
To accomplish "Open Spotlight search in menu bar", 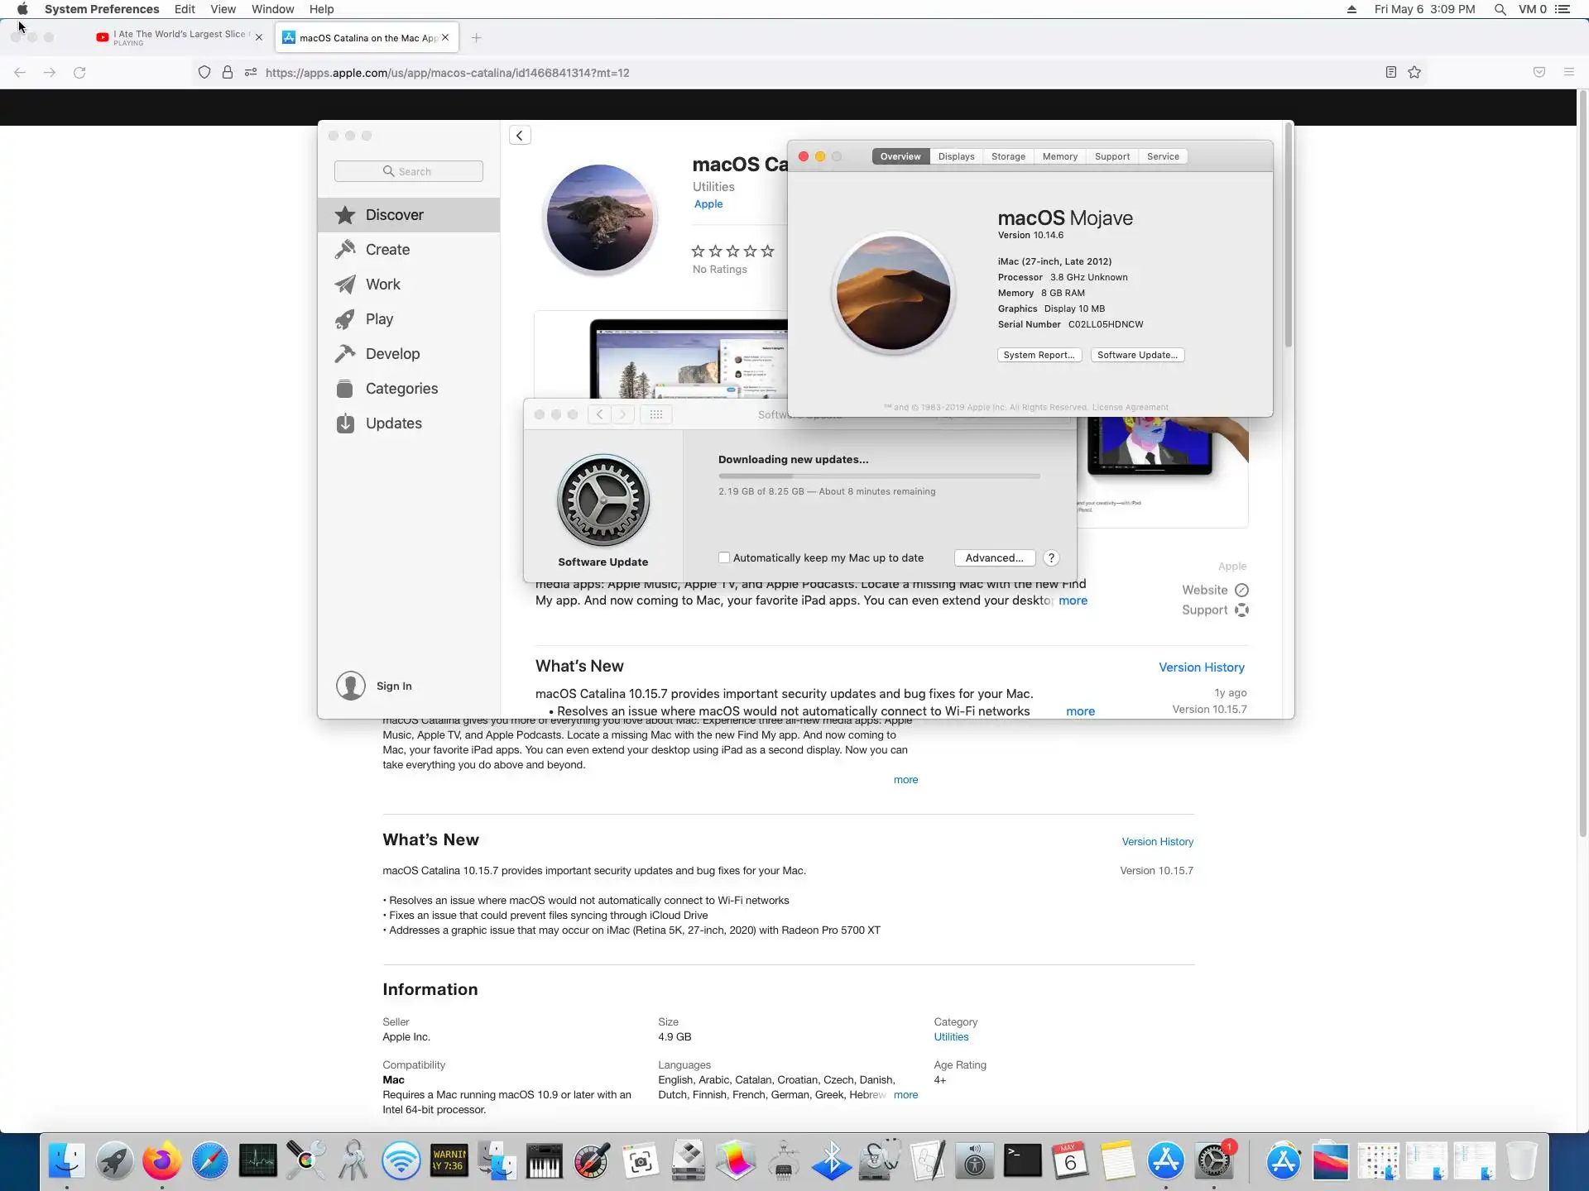I will [1500, 9].
